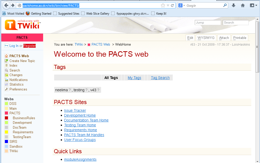Screen dimensions: 260x163
Task: Click the TWiki logo
Action: point(23,25)
